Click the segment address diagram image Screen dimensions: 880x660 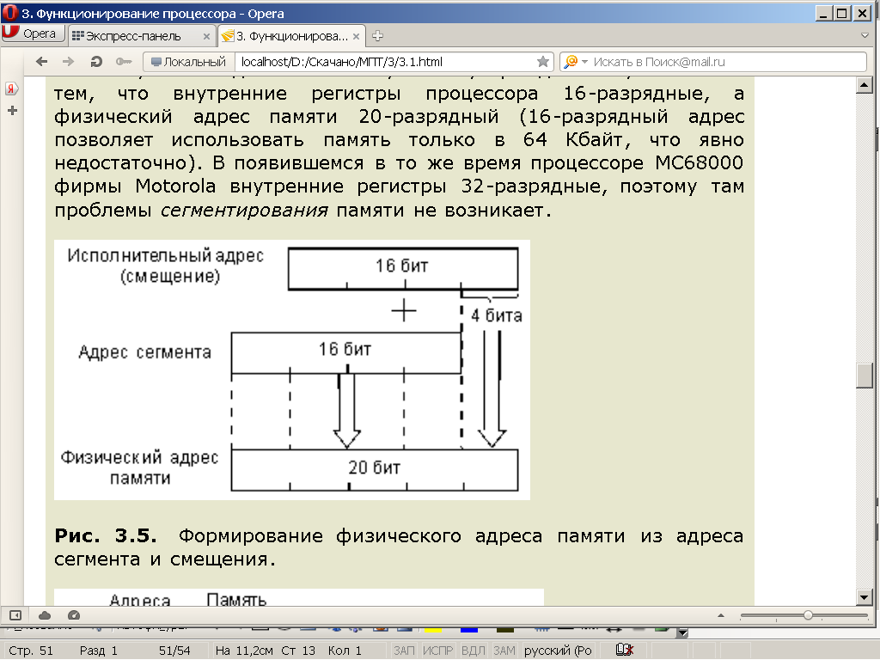[x=292, y=370]
